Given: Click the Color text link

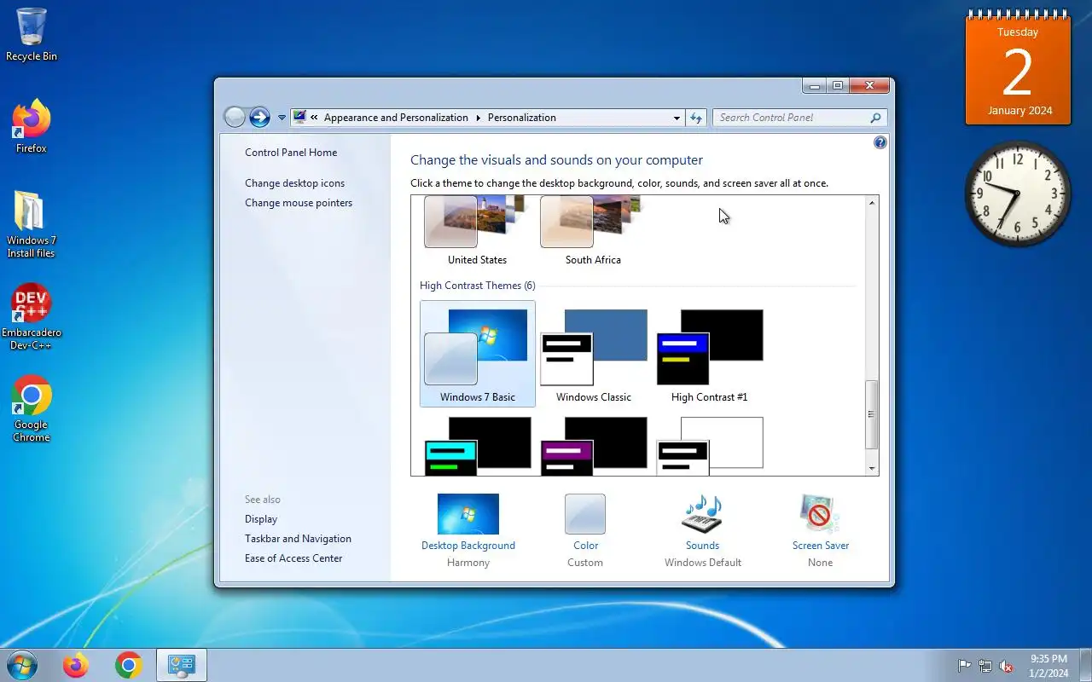Looking at the screenshot, I should [x=585, y=546].
